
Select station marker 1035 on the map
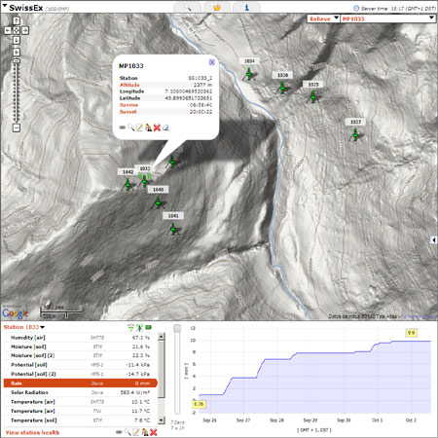click(x=312, y=96)
